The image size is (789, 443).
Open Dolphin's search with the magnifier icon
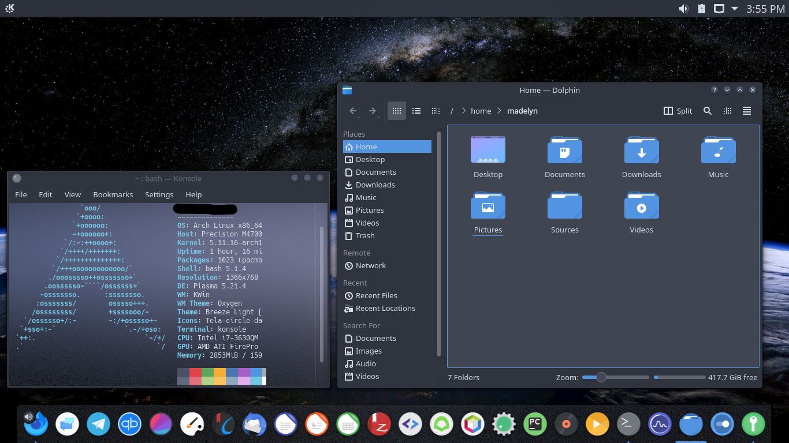pyautogui.click(x=708, y=111)
